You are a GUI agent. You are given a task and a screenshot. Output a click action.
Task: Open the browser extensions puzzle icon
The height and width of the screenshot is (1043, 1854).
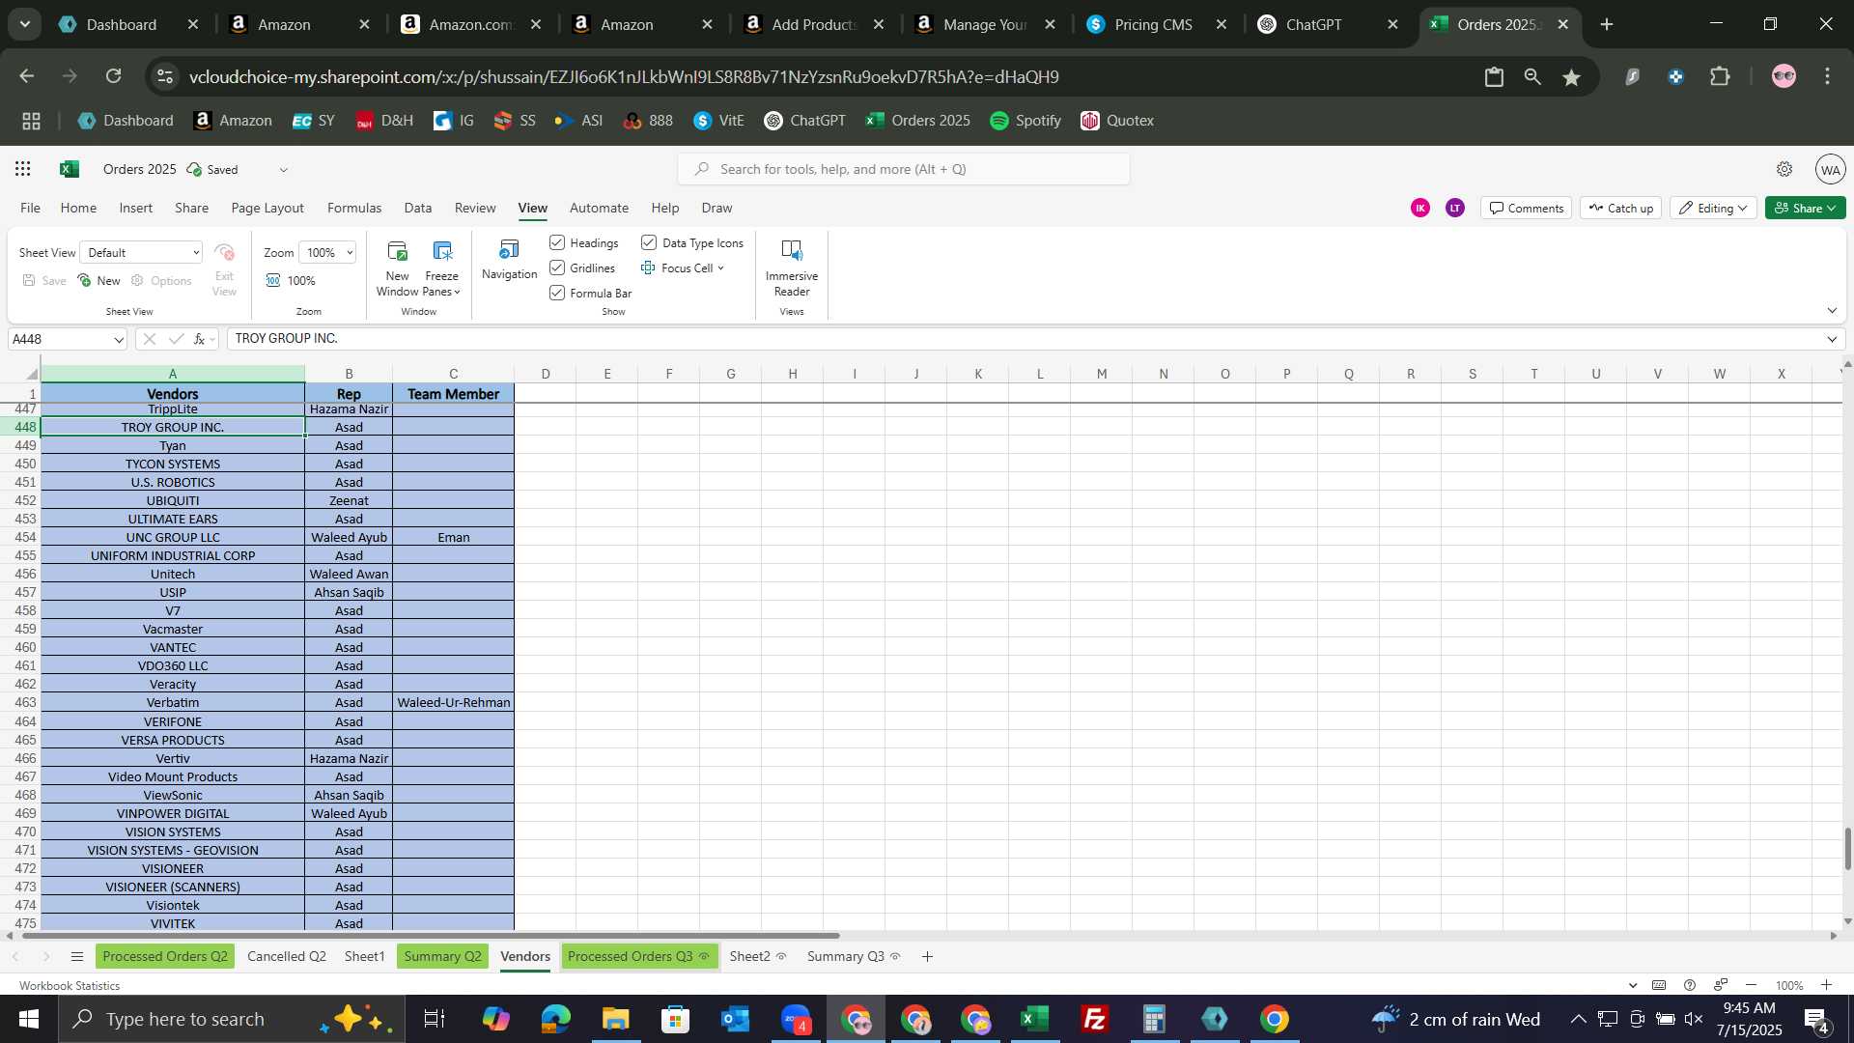click(1720, 76)
